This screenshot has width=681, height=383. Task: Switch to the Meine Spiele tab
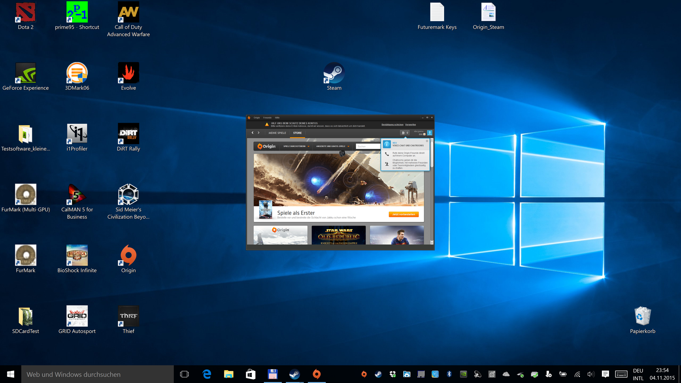pyautogui.click(x=277, y=133)
